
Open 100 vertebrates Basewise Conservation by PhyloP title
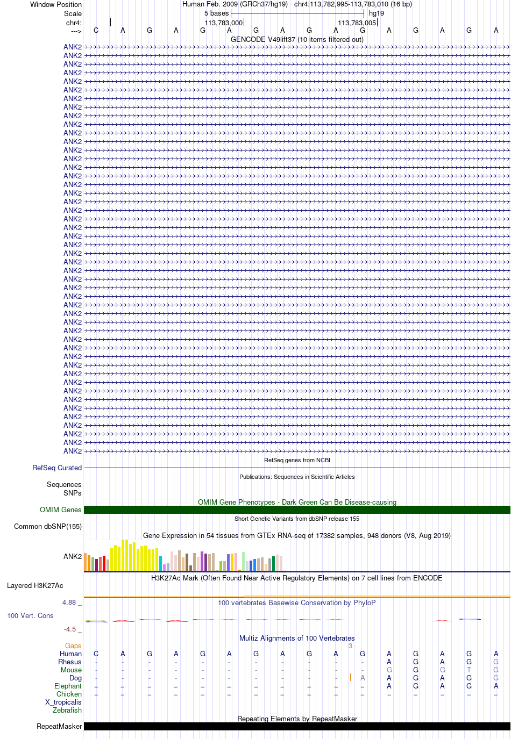coord(297,602)
